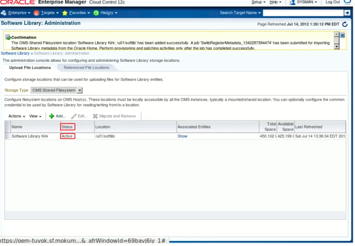355x246 pixels.
Task: Open the Targets menu
Action: click(x=50, y=13)
